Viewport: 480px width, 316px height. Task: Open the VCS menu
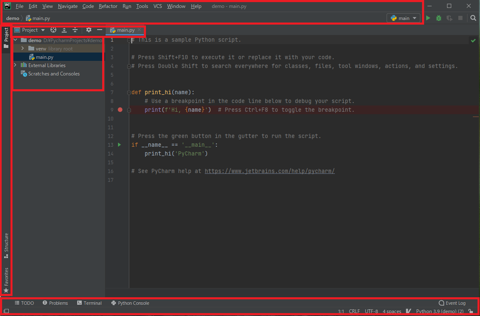click(x=158, y=6)
